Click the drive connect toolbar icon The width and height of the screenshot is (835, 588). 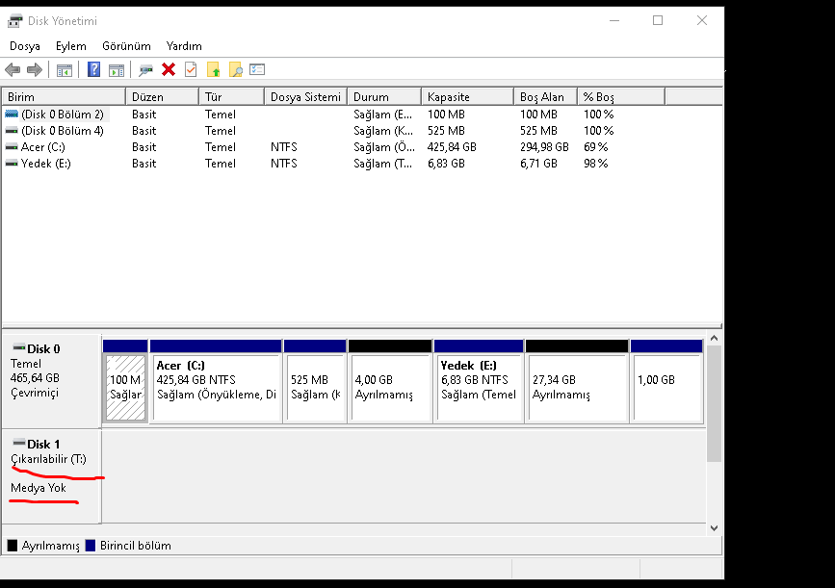(x=145, y=69)
